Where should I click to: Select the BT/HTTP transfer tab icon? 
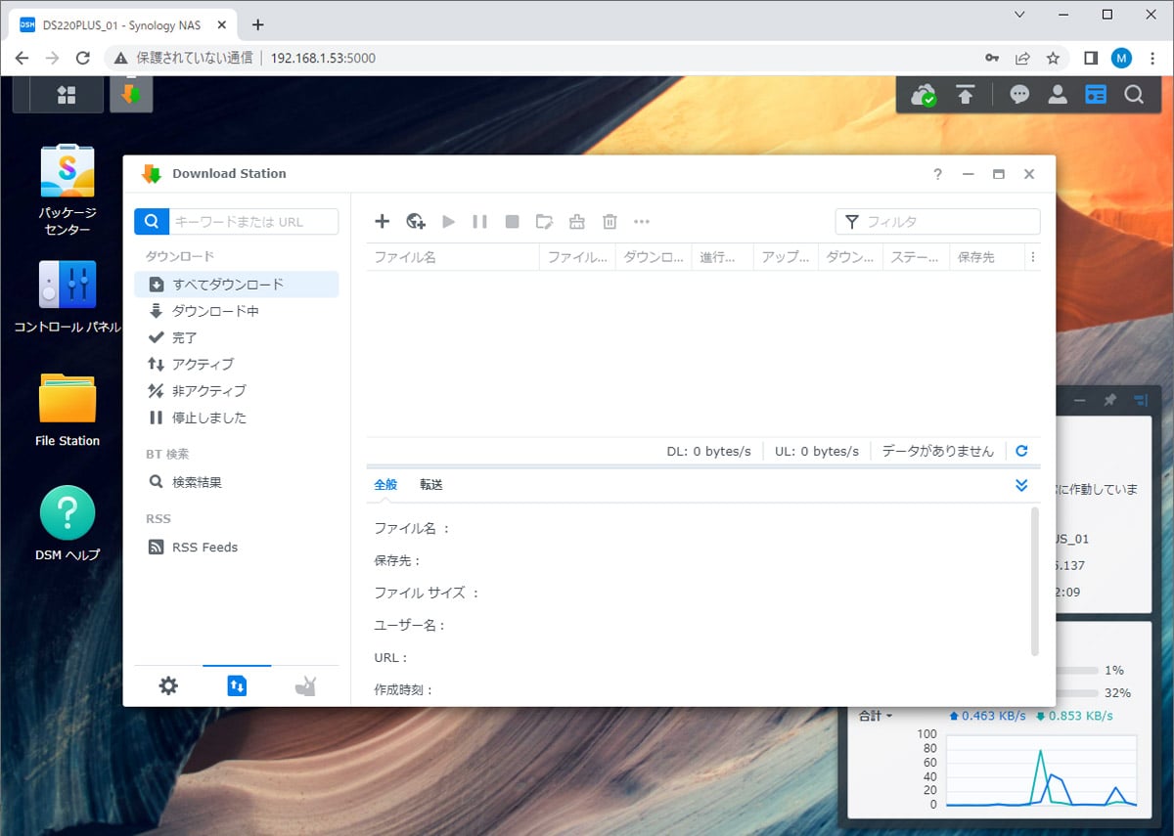coord(237,686)
